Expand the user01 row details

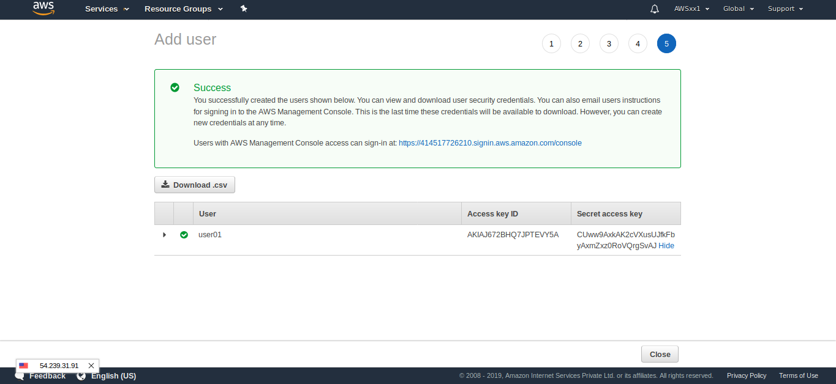coord(164,235)
